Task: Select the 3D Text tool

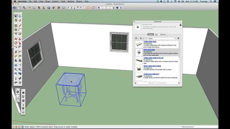Action: pyautogui.click(x=20, y=60)
